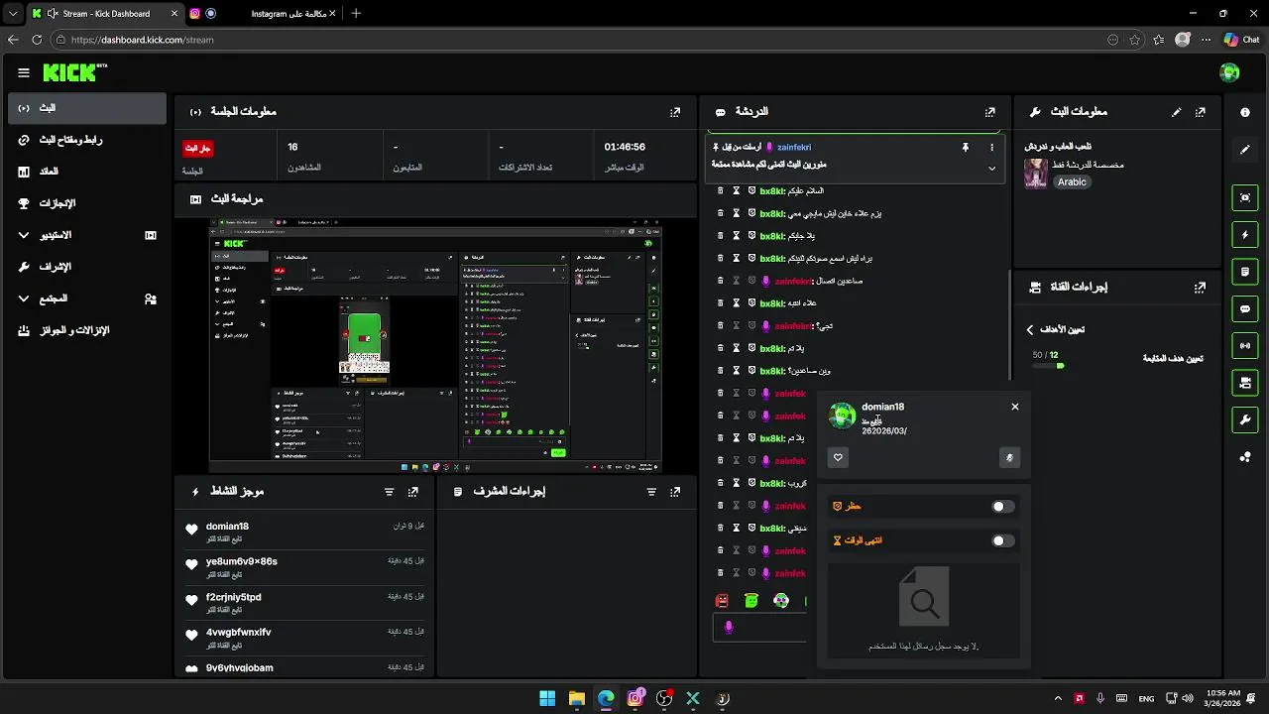Select the Arabic language tag
The width and height of the screenshot is (1269, 714).
(1072, 182)
